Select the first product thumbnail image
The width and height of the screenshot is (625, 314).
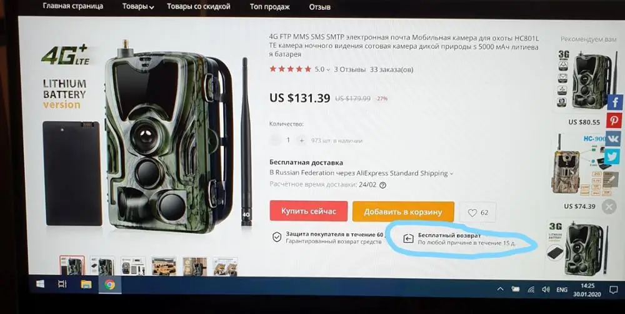[72, 266]
